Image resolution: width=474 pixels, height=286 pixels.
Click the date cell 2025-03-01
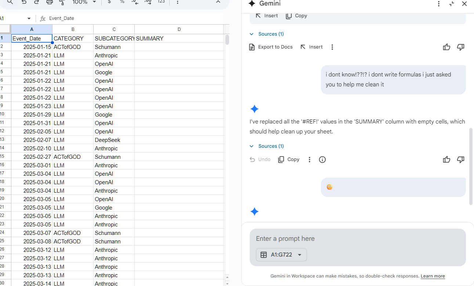pos(32,165)
